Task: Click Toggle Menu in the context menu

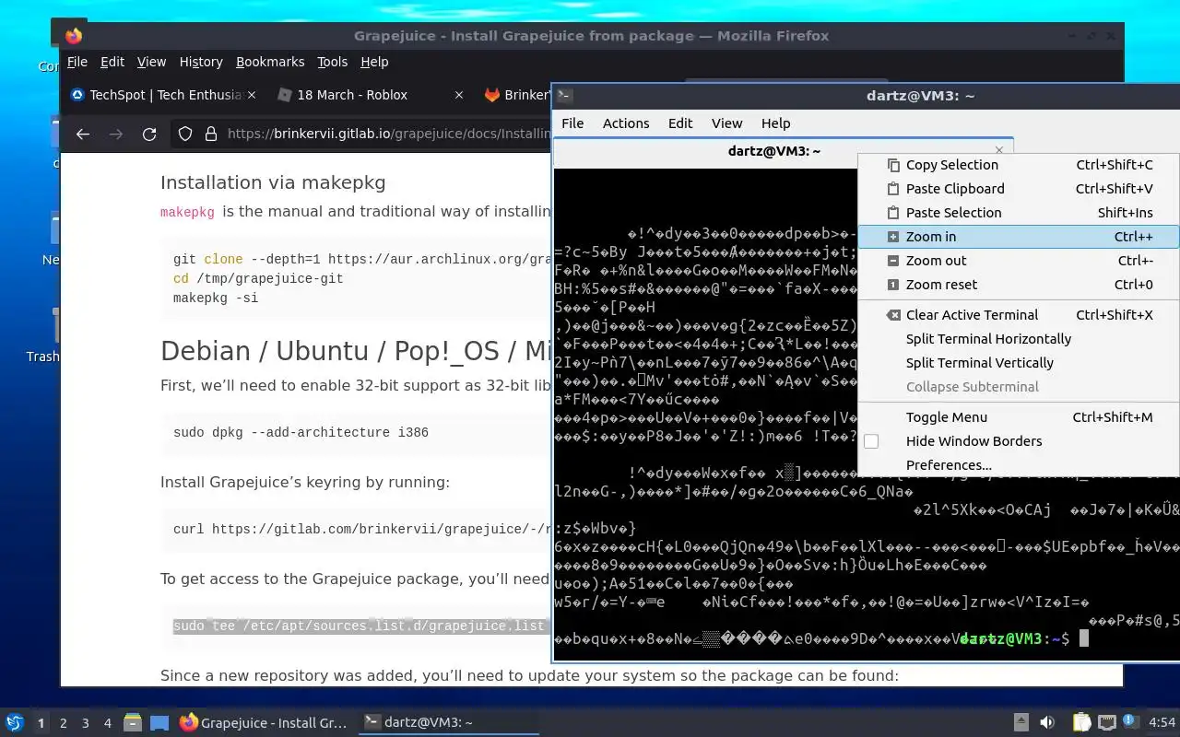Action: point(1019,417)
